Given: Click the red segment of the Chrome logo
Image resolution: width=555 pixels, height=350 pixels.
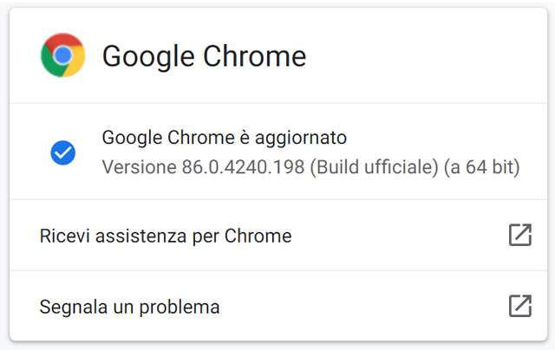Looking at the screenshot, I should (62, 40).
